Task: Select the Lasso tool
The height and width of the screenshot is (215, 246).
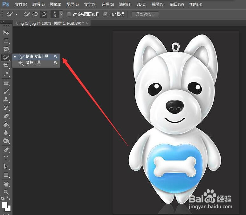Action: coord(6,49)
